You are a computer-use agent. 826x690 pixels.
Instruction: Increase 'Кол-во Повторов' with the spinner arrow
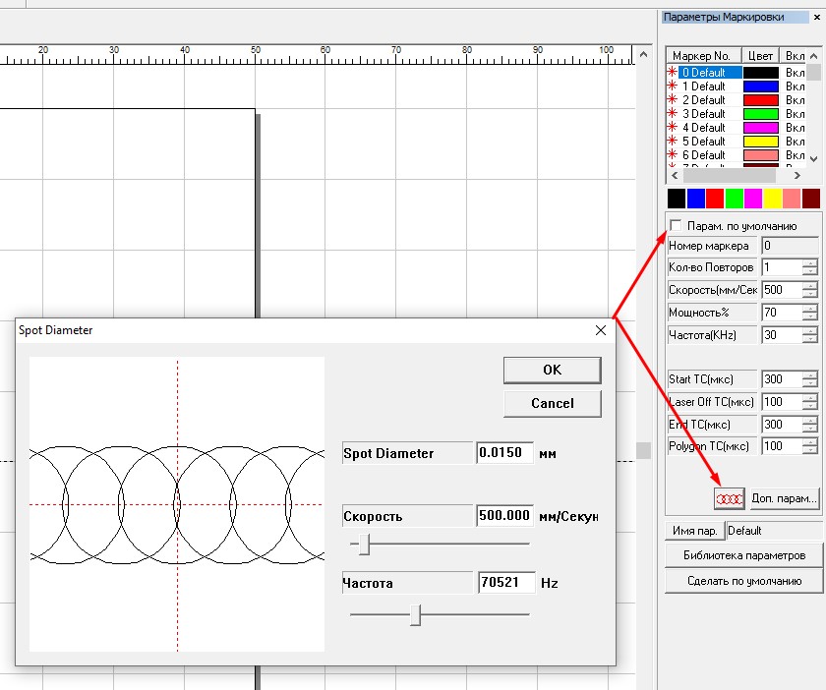tap(809, 263)
